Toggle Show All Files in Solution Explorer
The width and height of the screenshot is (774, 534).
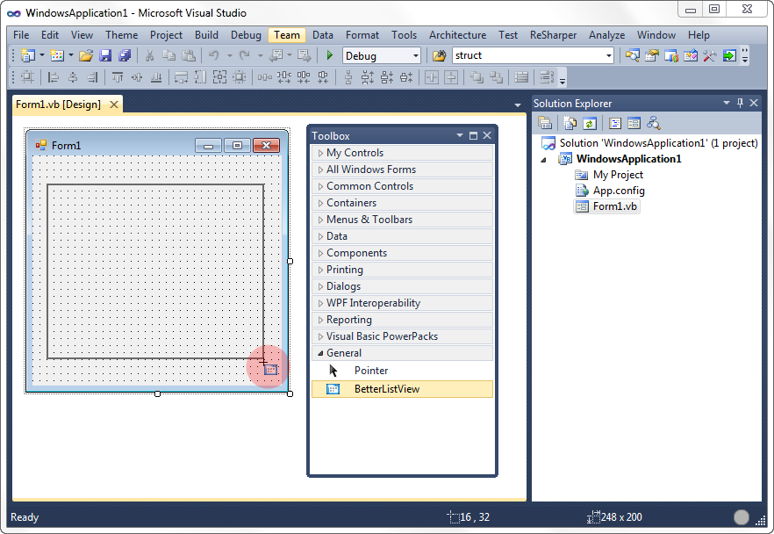[570, 124]
